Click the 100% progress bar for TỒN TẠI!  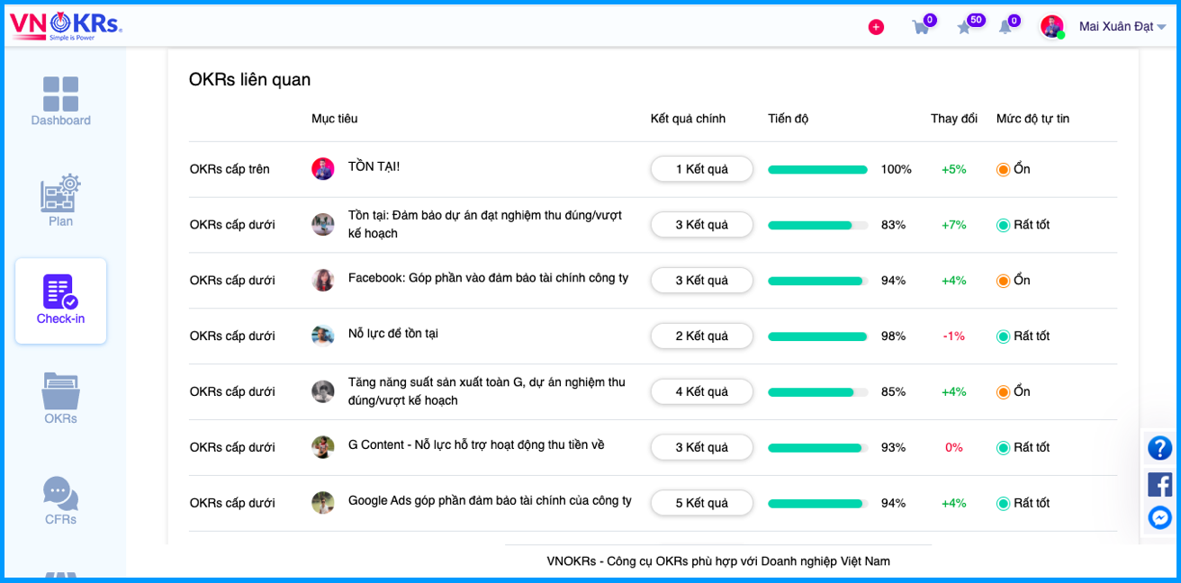click(x=818, y=169)
